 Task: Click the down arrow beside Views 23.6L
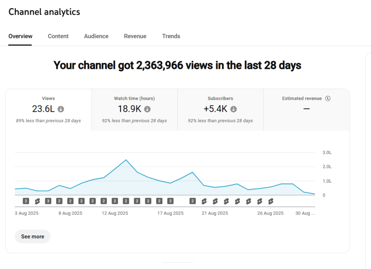click(61, 109)
